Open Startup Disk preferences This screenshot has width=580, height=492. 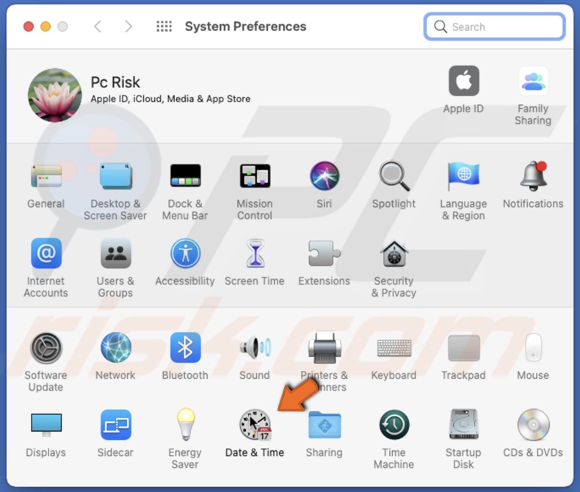coord(463,424)
